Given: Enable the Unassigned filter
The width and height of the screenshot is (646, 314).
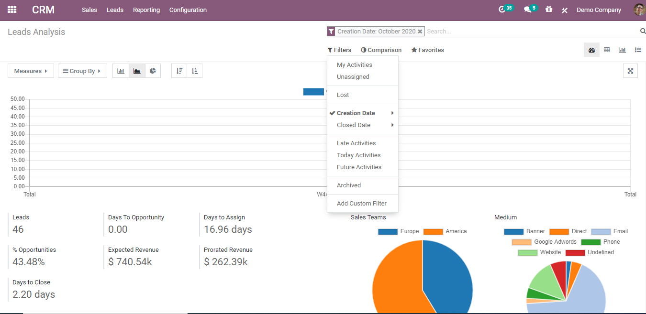Looking at the screenshot, I should click(363, 77).
